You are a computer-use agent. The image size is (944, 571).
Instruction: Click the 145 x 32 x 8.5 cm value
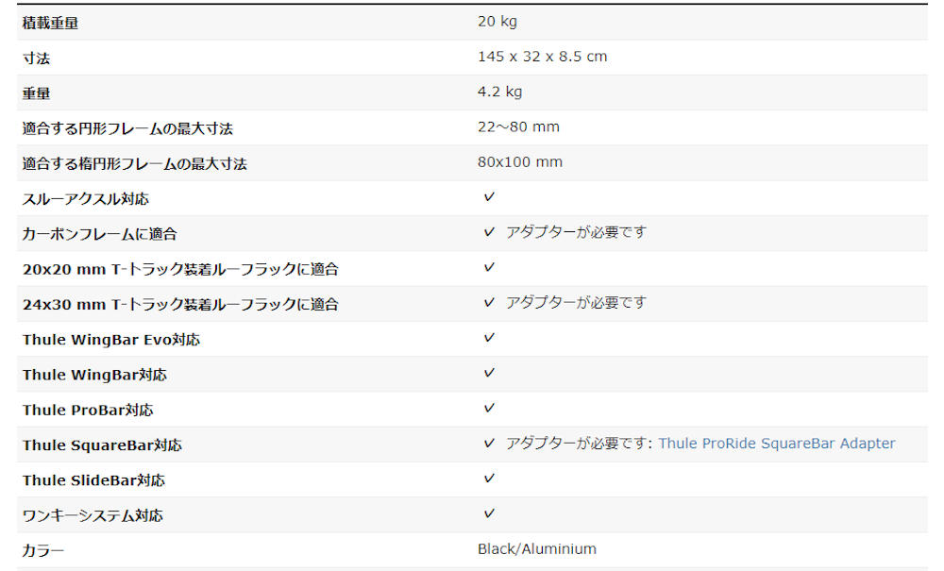(543, 57)
